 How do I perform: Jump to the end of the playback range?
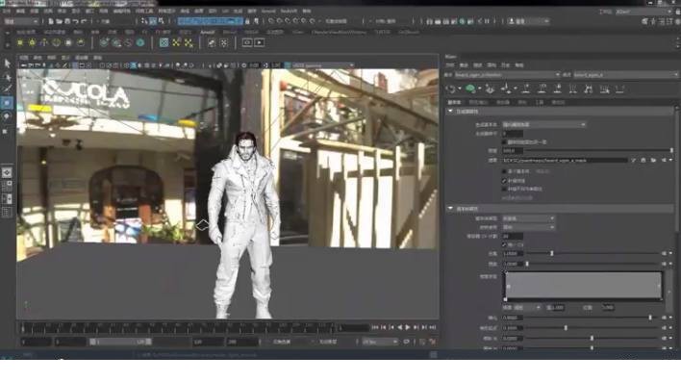(x=432, y=327)
